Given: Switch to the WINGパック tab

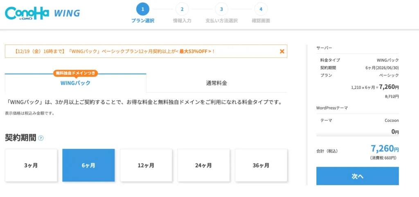Looking at the screenshot, I should 75,83.
